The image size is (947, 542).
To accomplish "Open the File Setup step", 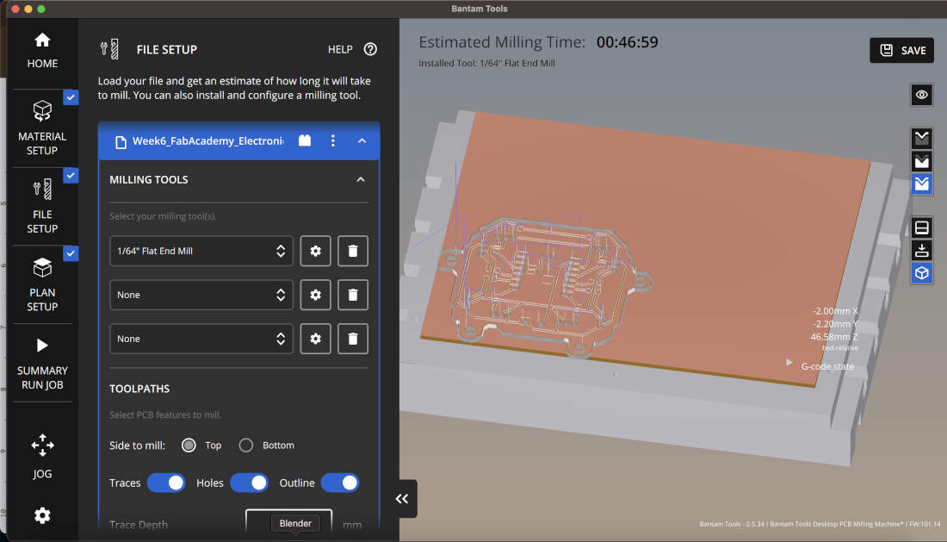I will [42, 207].
